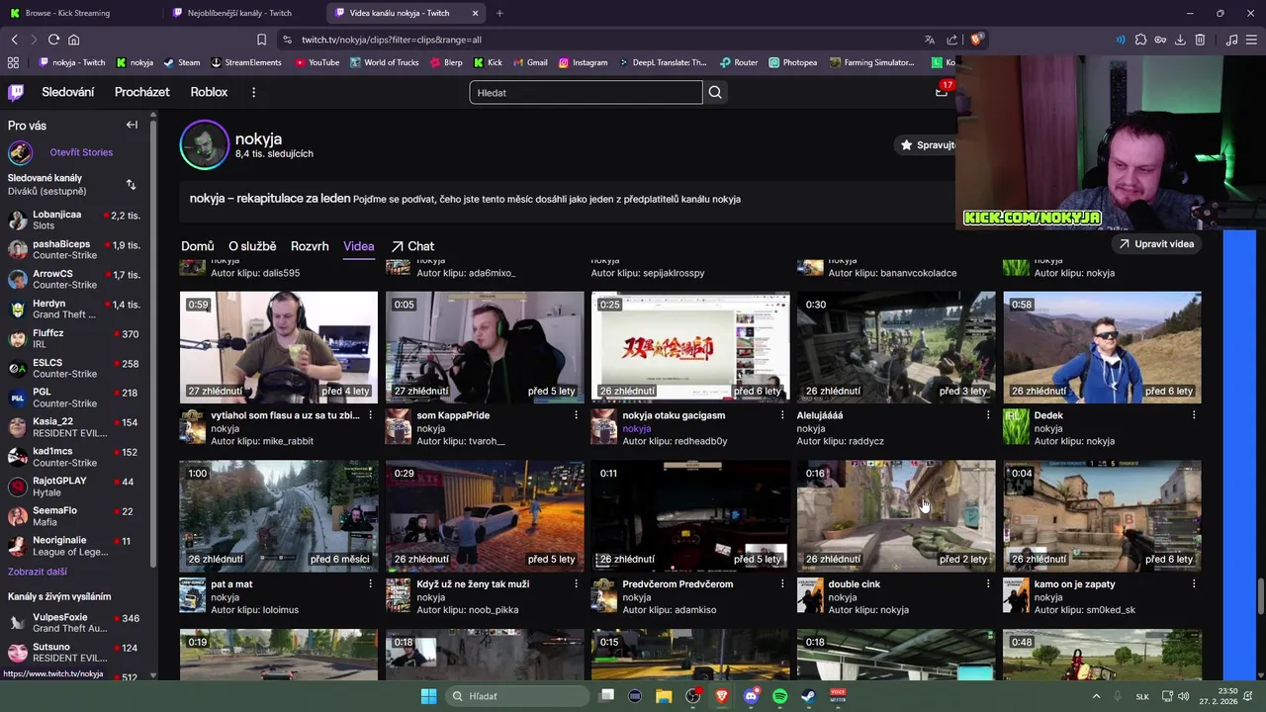Open new browser tab
Screen dimensions: 1266x712
[499, 13]
